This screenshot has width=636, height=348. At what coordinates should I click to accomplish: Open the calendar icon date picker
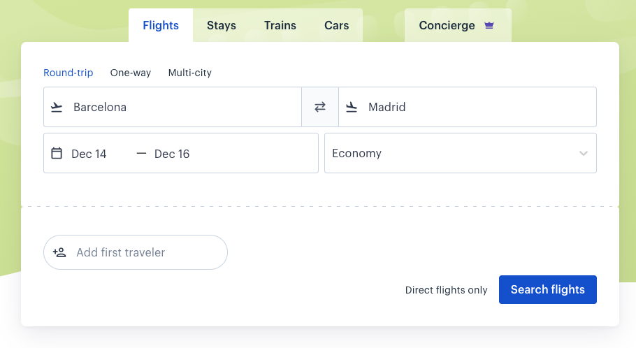(57, 153)
